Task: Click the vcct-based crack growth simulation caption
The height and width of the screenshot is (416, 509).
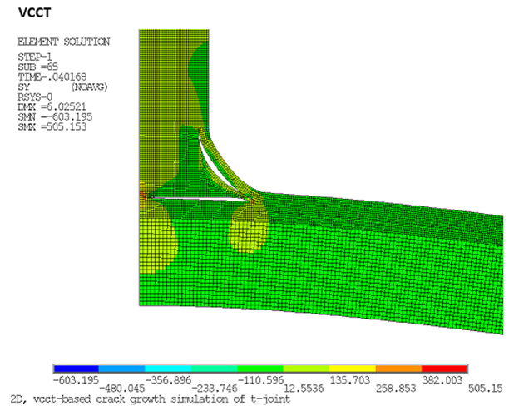Action: pos(151,399)
